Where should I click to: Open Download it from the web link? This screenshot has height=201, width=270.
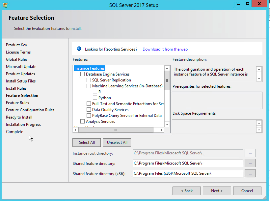pos(165,49)
